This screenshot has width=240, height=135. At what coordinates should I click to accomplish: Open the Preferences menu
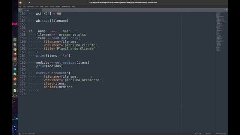point(66,7)
